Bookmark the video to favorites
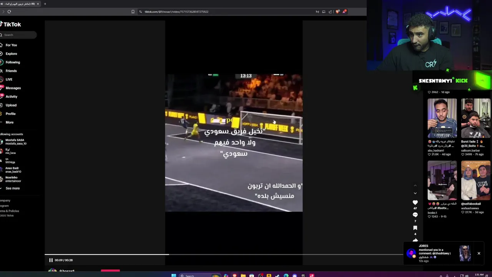This screenshot has width=492, height=277. [x=415, y=228]
